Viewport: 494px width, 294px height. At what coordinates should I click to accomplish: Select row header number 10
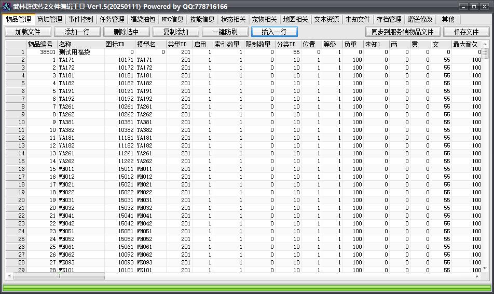[x=16, y=122]
